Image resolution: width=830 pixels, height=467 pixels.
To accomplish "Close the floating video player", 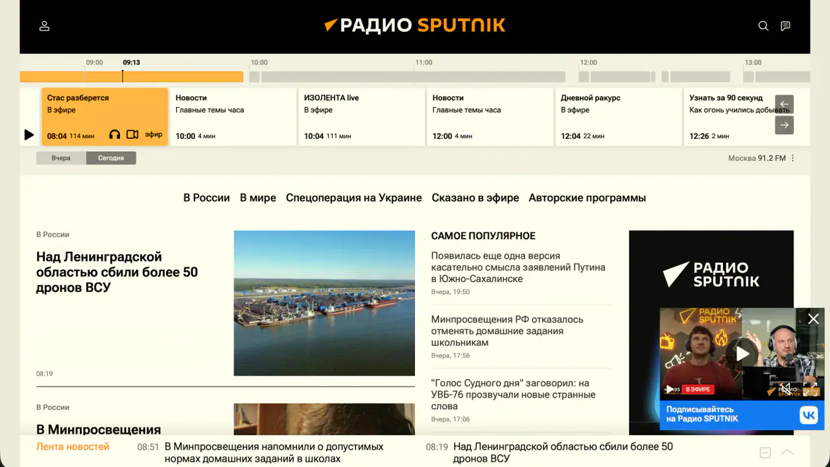I will pos(814,318).
